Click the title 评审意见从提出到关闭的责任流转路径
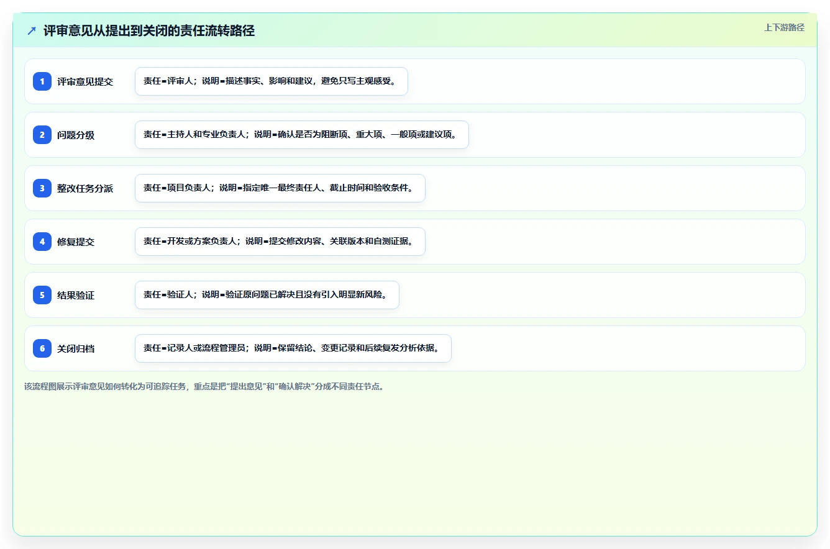This screenshot has width=830, height=549. point(149,31)
